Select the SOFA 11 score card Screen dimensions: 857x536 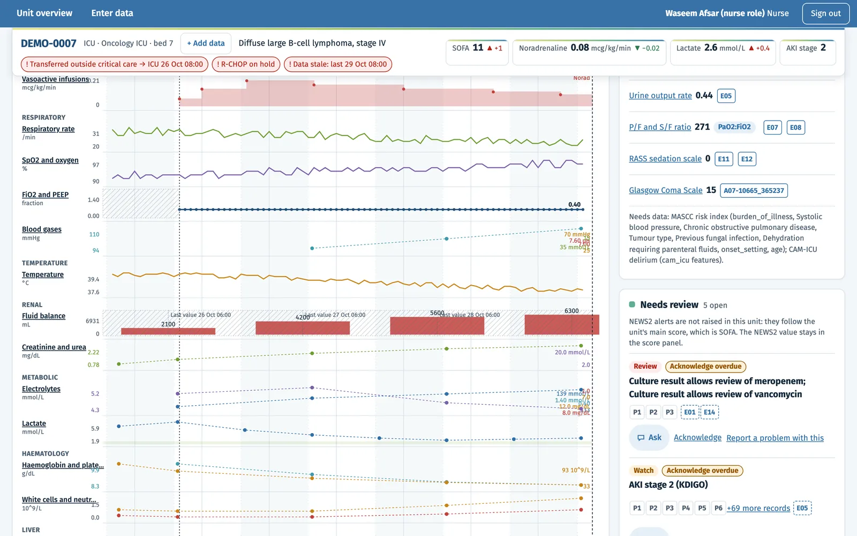(x=477, y=53)
